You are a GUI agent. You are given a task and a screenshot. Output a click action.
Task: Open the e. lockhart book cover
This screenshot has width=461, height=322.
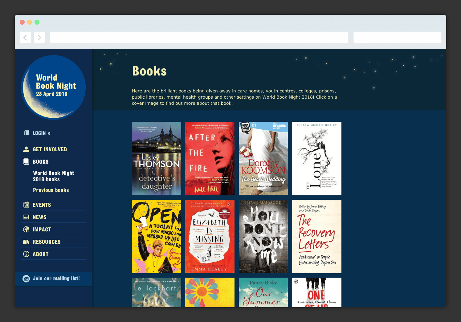157,292
